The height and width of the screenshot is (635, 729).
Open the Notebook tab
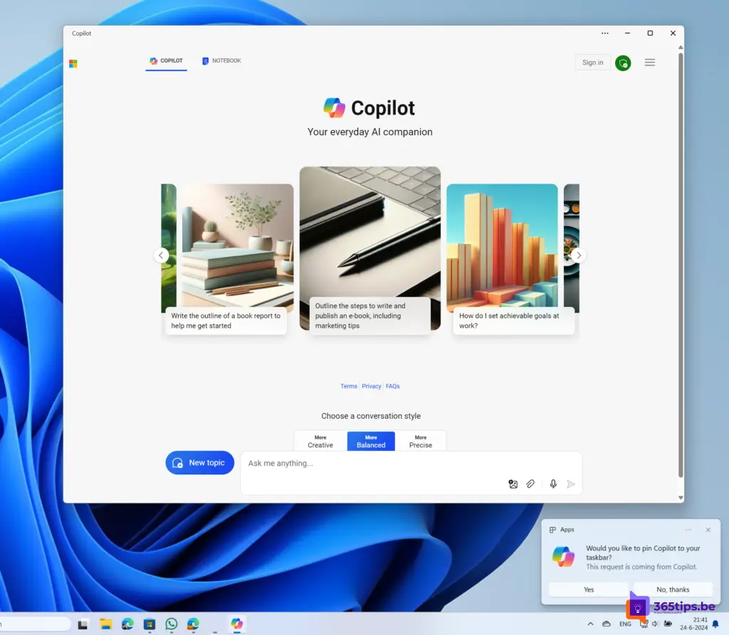tap(222, 61)
